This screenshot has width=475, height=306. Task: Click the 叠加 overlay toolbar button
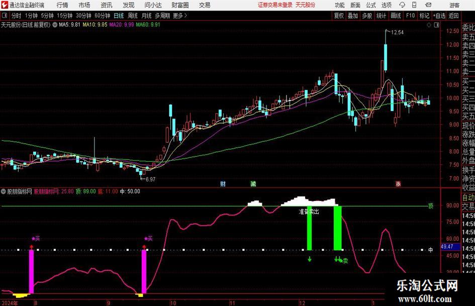click(353, 16)
